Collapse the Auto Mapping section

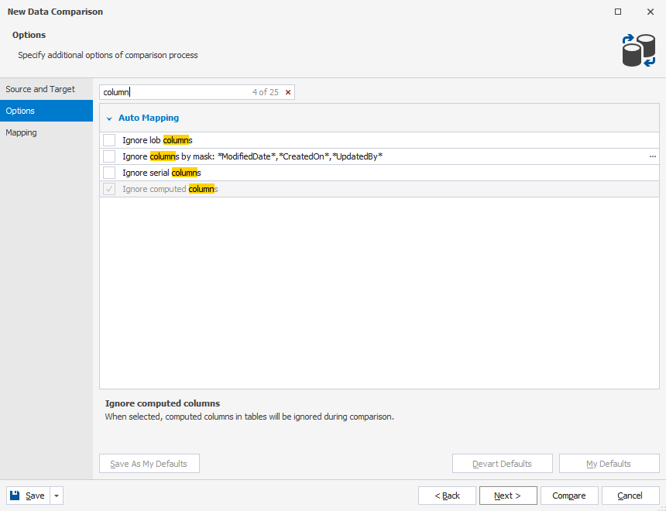pyautogui.click(x=109, y=118)
